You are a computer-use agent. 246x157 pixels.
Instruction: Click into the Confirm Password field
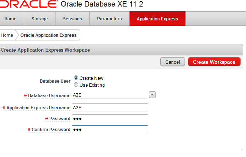click(x=110, y=129)
